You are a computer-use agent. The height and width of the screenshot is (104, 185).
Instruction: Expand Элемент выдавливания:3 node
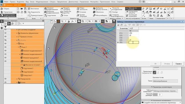pyautogui.click(x=20, y=54)
